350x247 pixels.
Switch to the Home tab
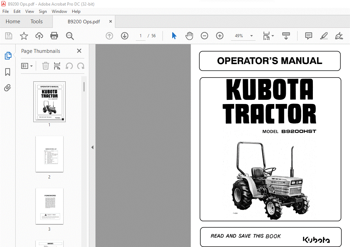(x=13, y=22)
